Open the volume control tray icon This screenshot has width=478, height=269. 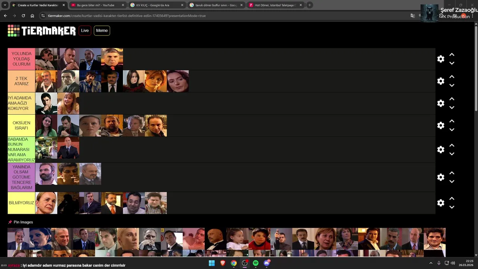click(453, 263)
